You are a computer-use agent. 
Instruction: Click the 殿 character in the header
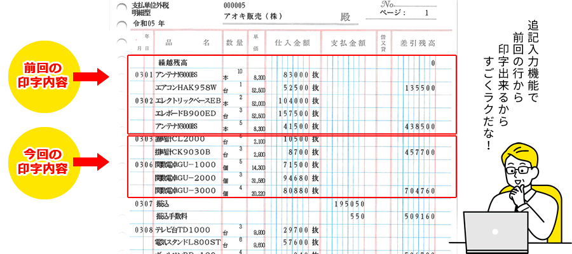point(345,16)
